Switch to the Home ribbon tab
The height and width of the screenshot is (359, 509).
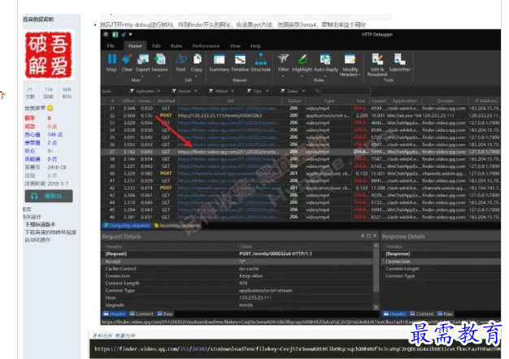pyautogui.click(x=135, y=45)
